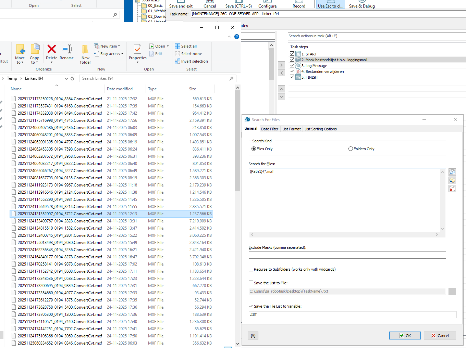Click the red Delete icon in Explorer ribbon

click(x=52, y=50)
